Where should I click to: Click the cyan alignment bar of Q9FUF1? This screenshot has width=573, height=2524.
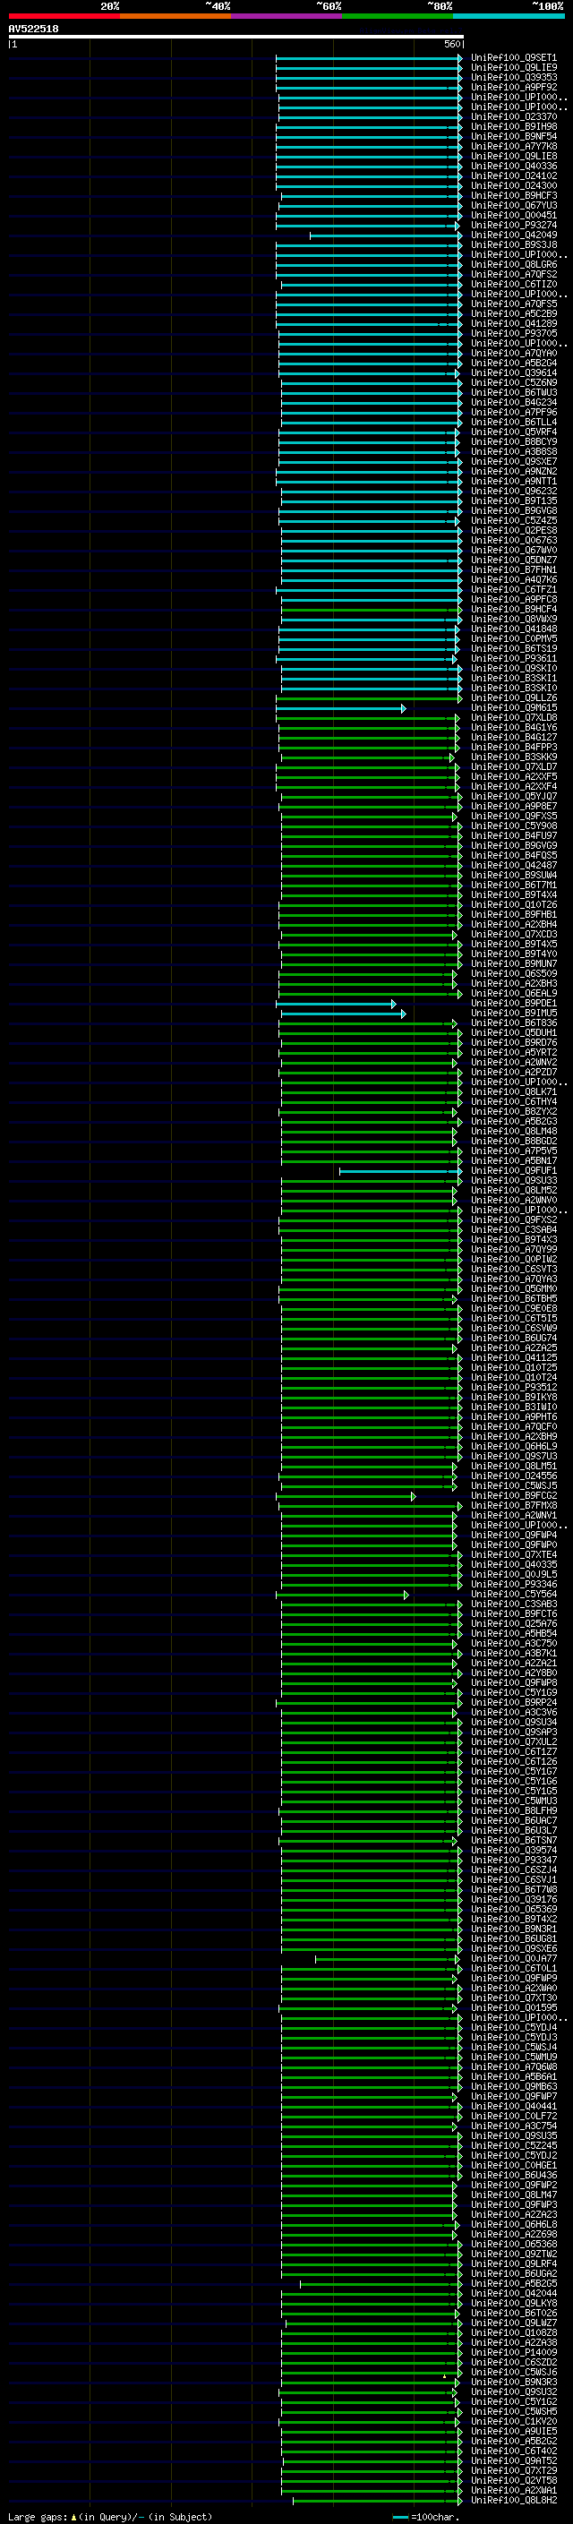[x=400, y=1171]
